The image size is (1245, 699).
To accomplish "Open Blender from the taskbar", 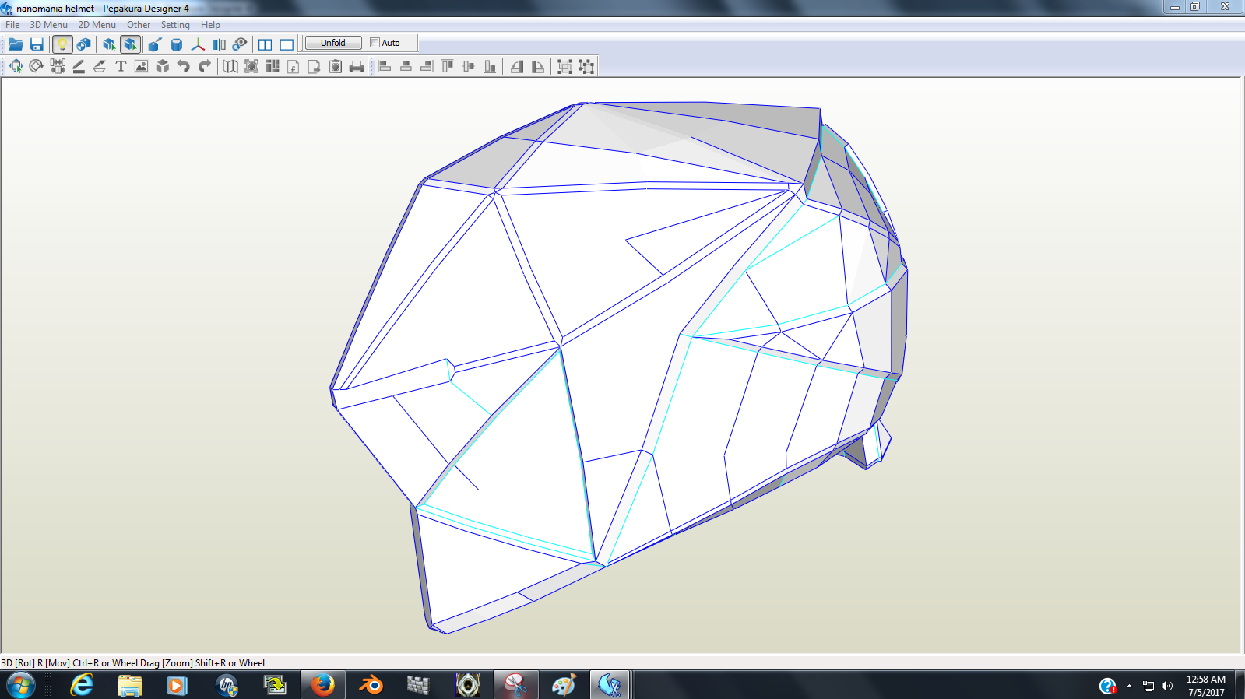I will tap(371, 685).
